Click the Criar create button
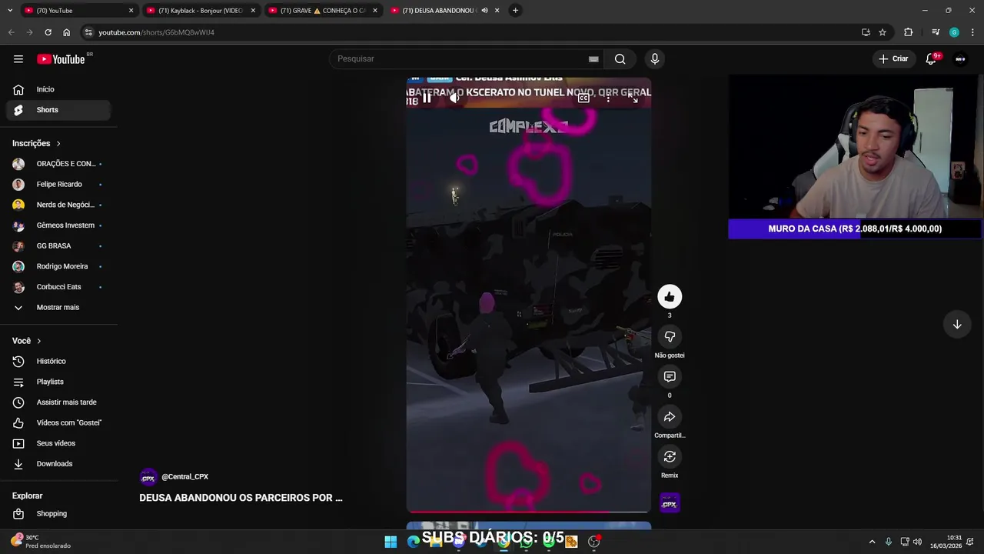Viewport: 984px width, 554px height. 893,58
